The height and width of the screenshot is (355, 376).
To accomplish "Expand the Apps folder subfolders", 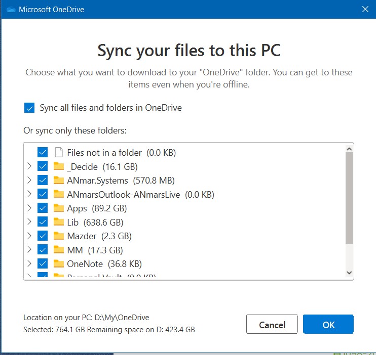I will tap(29, 208).
